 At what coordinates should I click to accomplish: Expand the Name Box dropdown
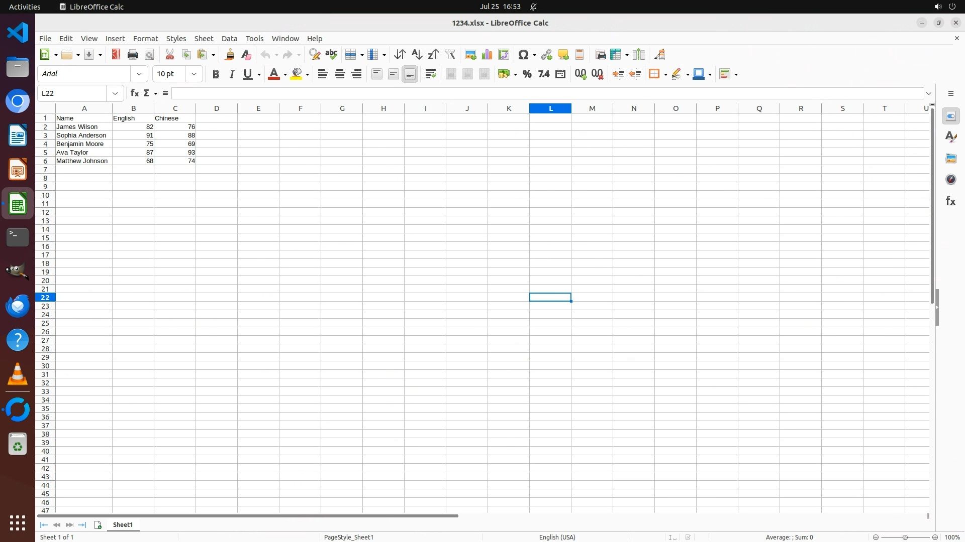(x=115, y=93)
